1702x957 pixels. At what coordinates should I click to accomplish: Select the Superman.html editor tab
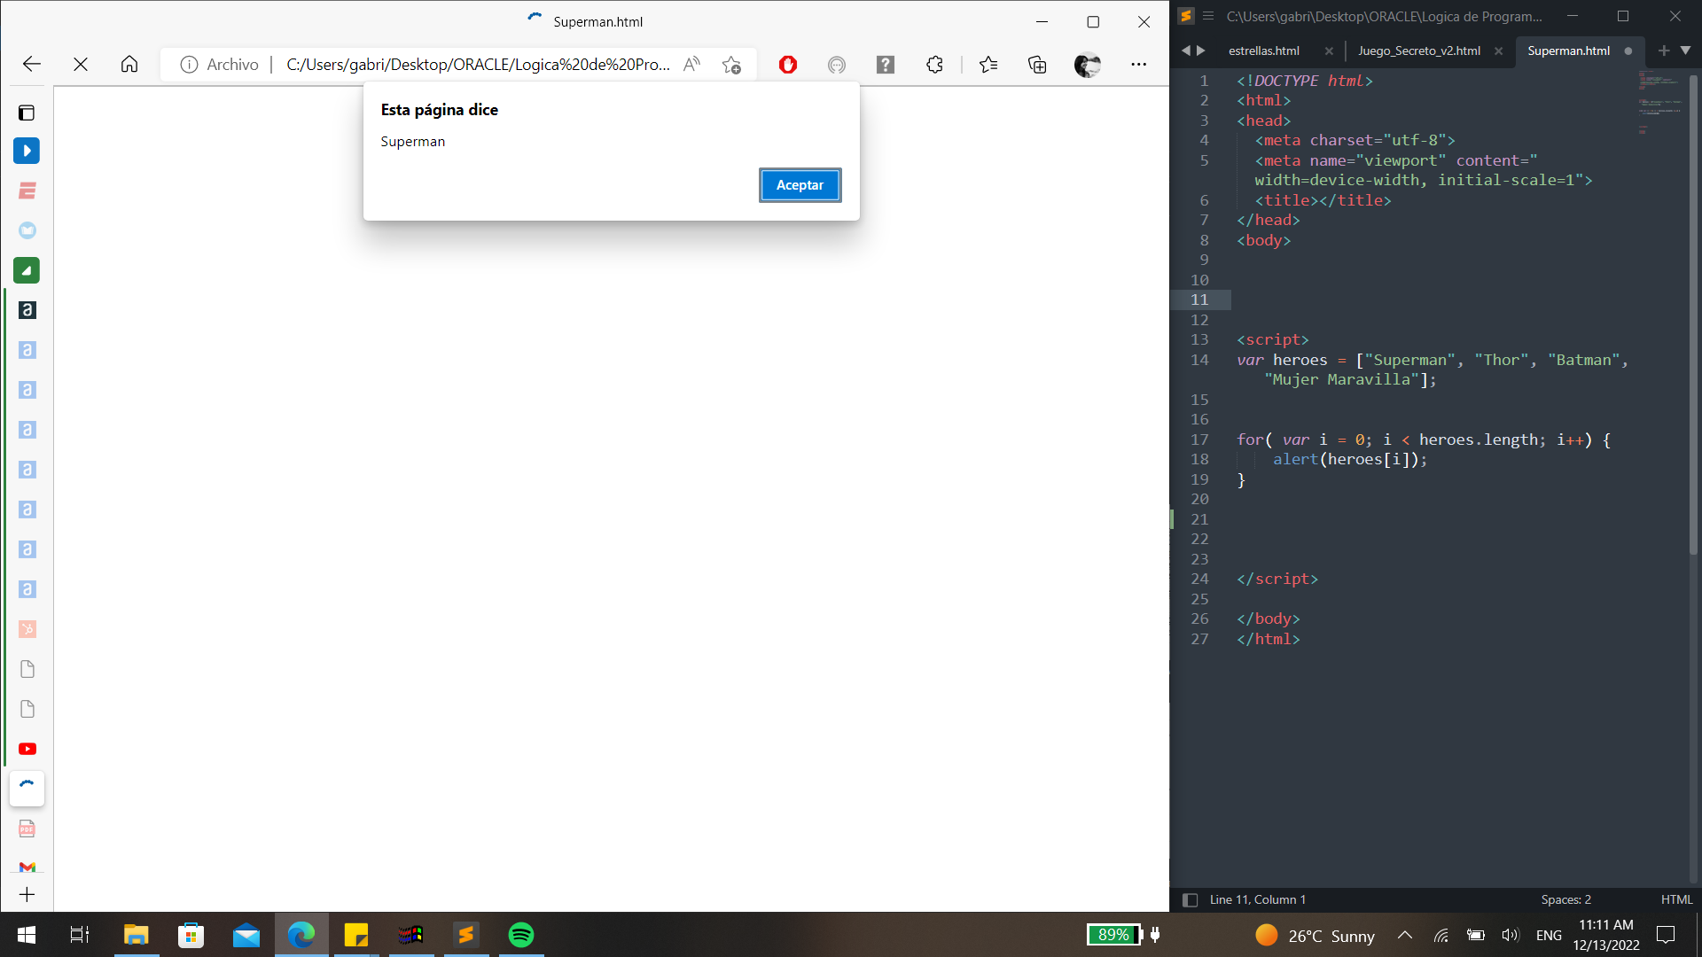pyautogui.click(x=1569, y=51)
